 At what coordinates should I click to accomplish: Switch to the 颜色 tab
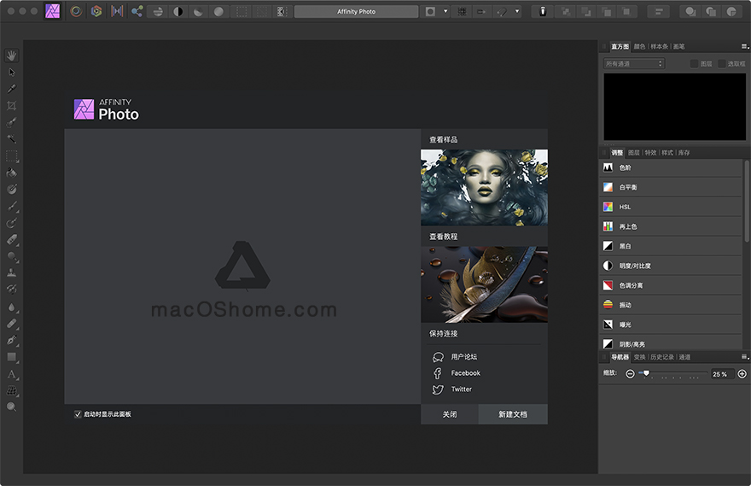click(x=639, y=46)
